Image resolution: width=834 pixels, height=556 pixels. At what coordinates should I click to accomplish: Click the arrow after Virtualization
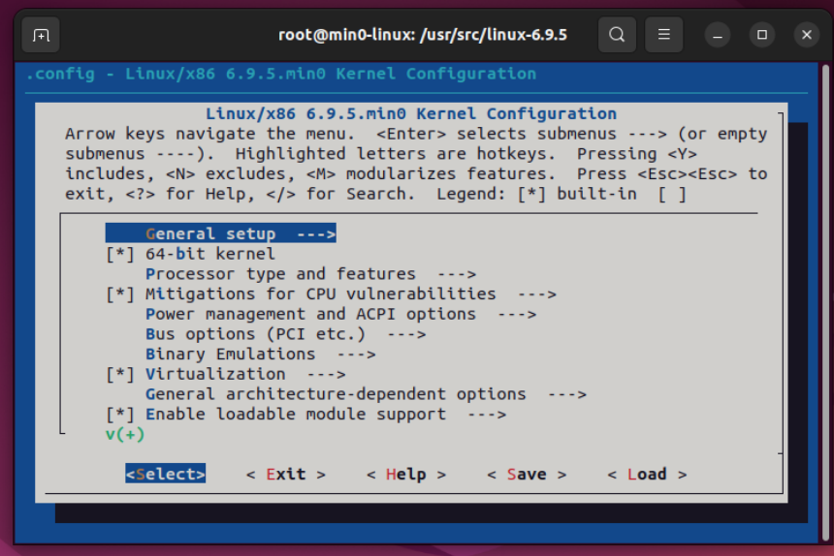326,375
